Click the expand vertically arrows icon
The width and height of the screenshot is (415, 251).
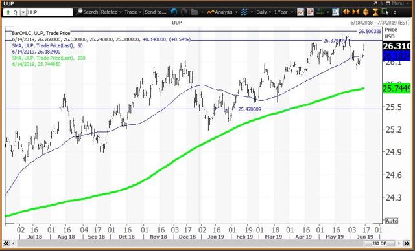(x=366, y=12)
